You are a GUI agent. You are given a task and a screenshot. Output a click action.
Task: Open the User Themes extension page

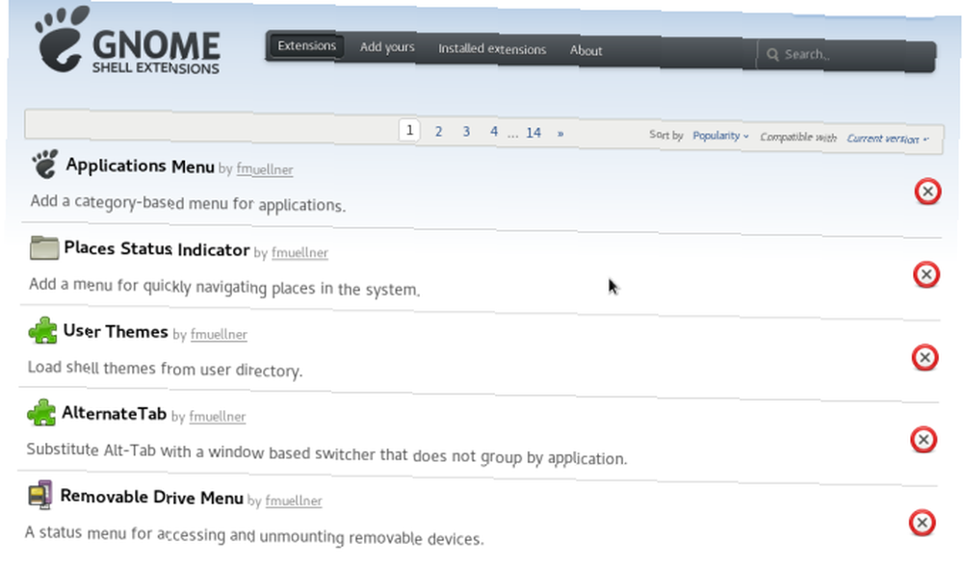(116, 332)
